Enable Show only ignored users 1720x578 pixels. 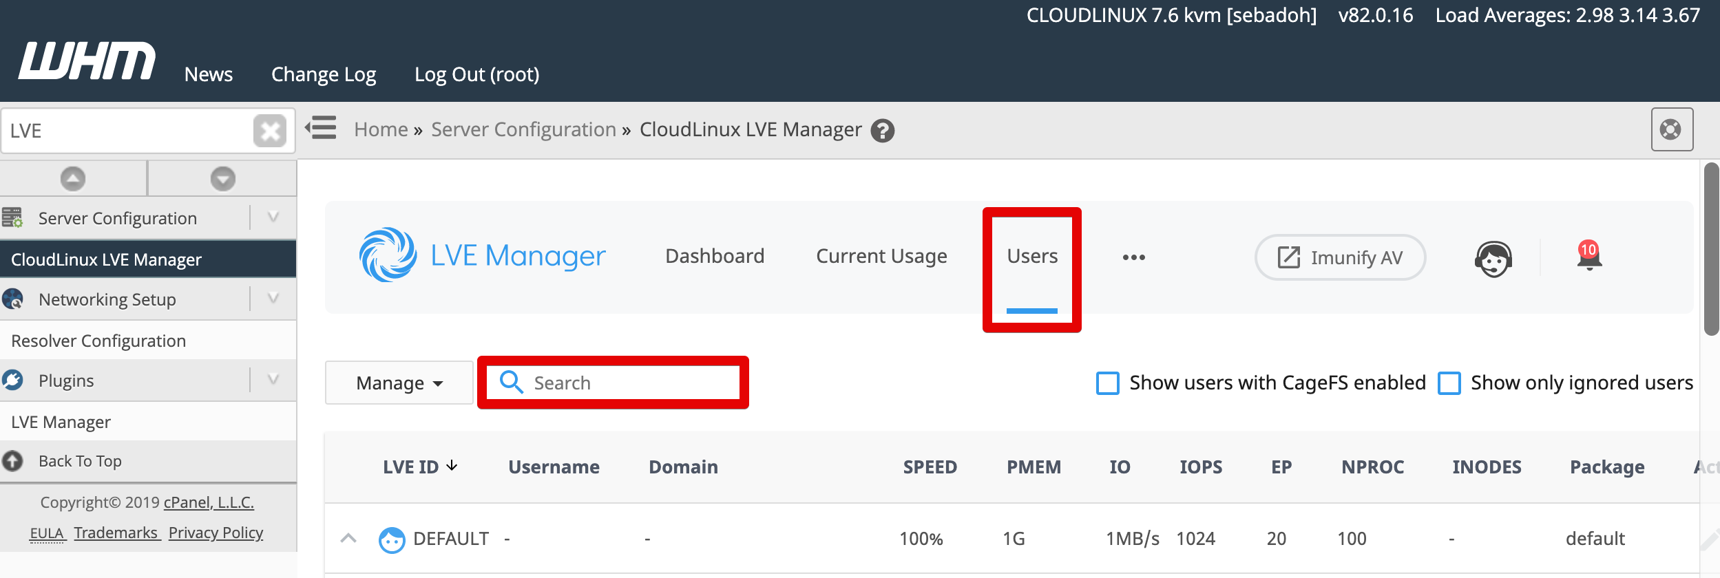(1449, 383)
